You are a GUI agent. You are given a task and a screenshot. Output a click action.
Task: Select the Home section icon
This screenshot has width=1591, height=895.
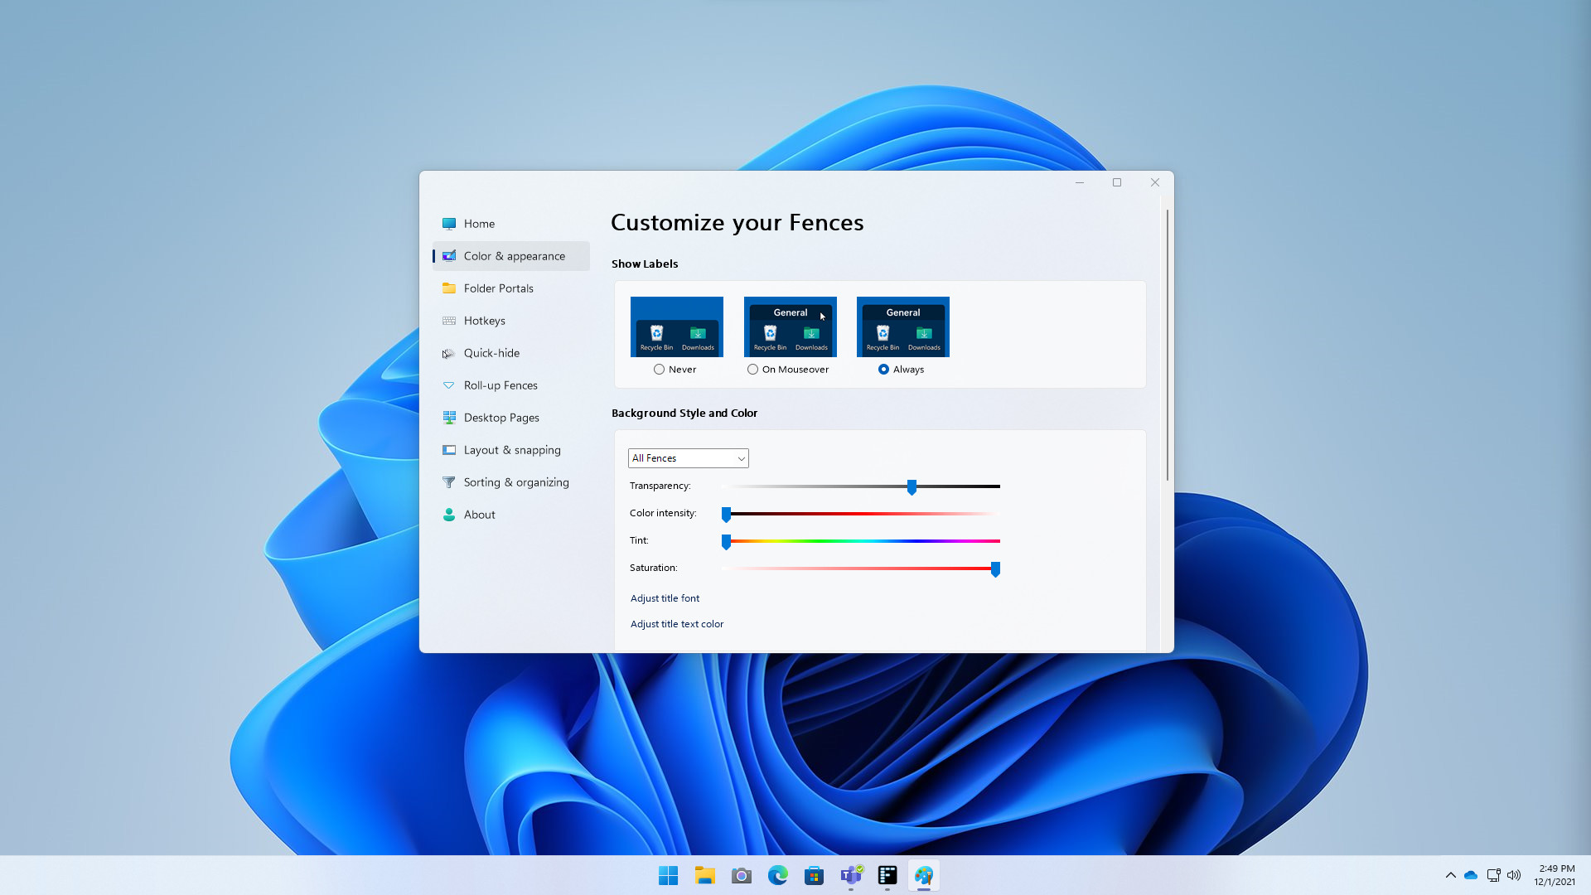[448, 223]
